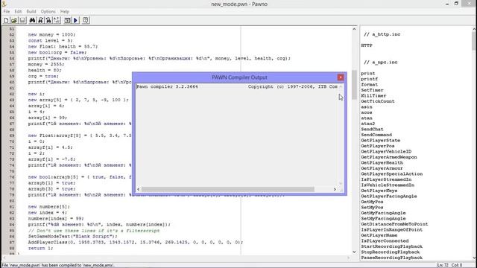Viewport: 477px width, 268px height.
Task: Click the code editor vertical scrollbar thumb
Action: 354,84
